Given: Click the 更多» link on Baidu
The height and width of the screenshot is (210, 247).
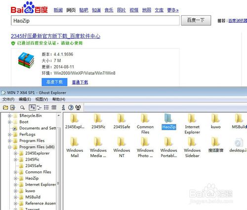Looking at the screenshot, I should point(173,10).
